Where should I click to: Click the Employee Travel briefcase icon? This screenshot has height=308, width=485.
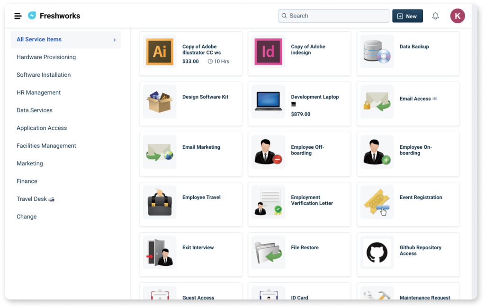(160, 202)
